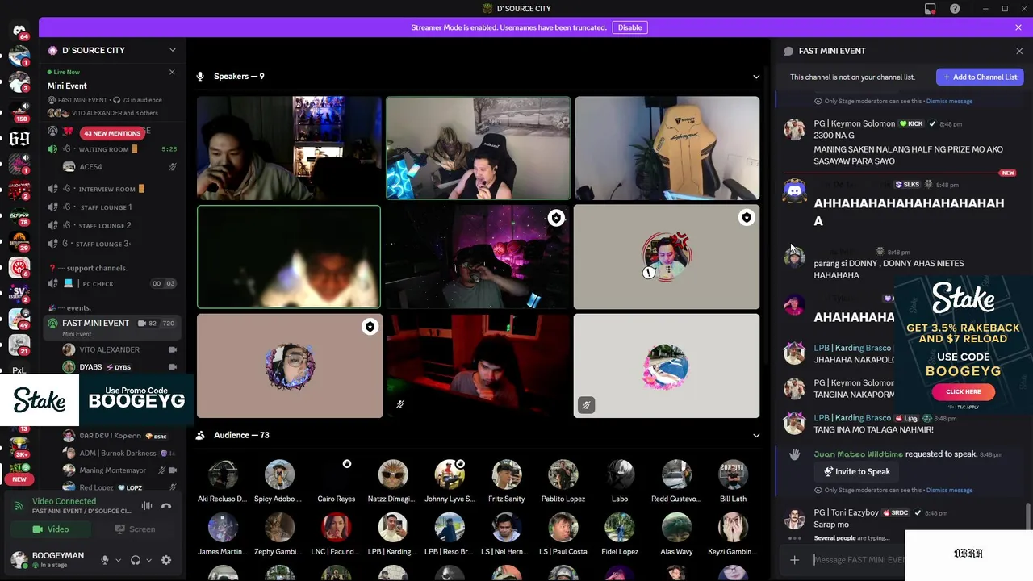Dismiss the request to speak message
Viewport: 1033px width, 581px height.
click(x=949, y=491)
